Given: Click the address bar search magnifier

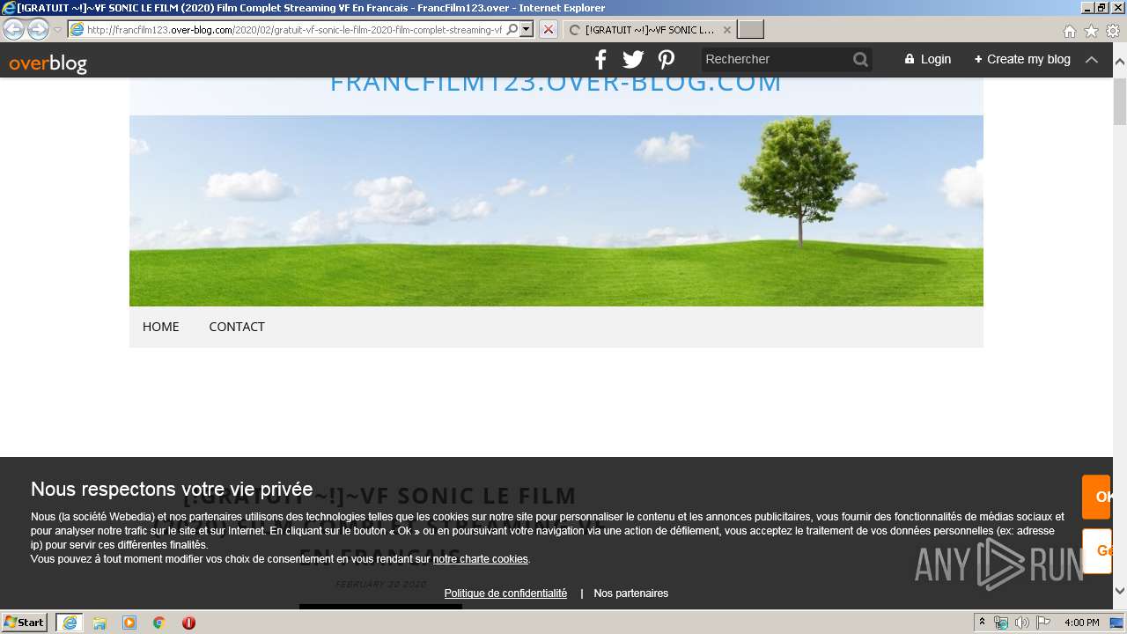Looking at the screenshot, I should pos(512,29).
